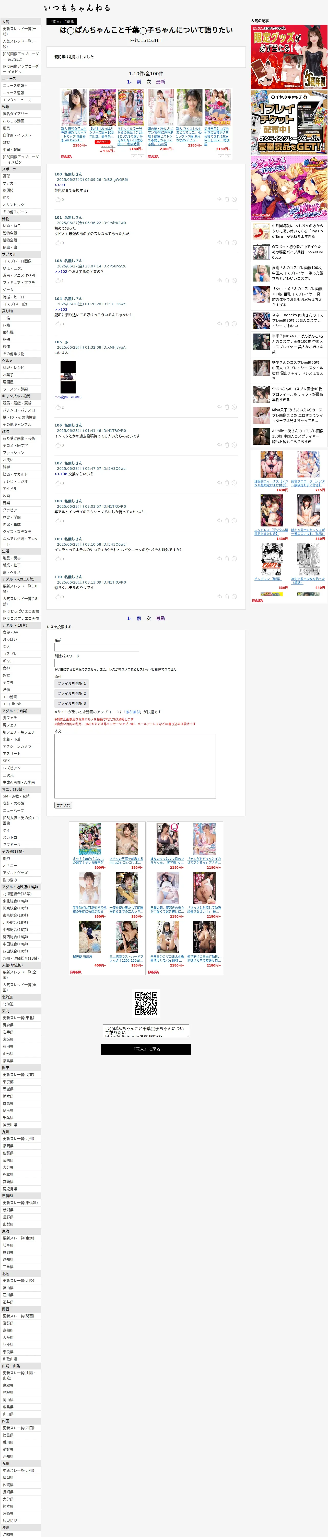328x1537 pixels.
Task: Reply to post 110 via arrow icon
Action: coord(220,597)
